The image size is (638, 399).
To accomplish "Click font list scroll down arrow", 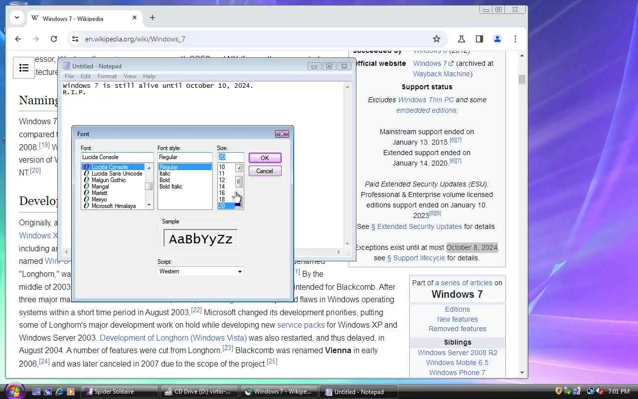I will tap(149, 205).
